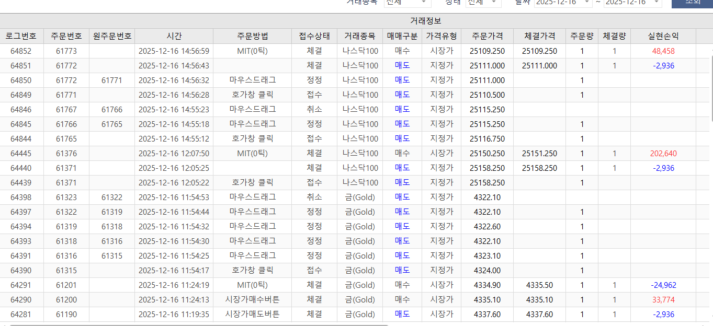
Task: Click MIT(0틱) in row 64445
Action: pyautogui.click(x=252, y=154)
